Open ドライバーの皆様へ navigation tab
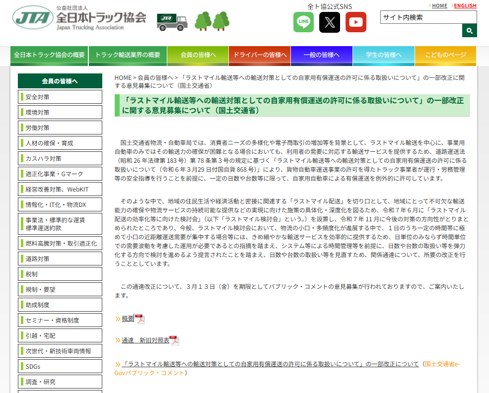The width and height of the screenshot is (489, 393). [260, 55]
